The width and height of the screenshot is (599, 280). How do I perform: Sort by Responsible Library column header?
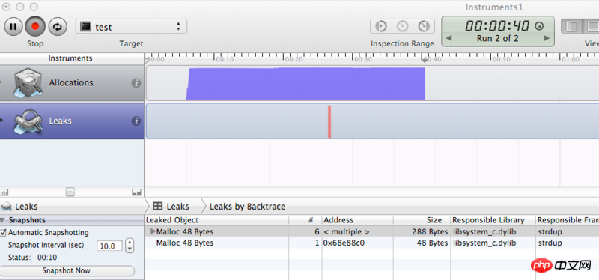[493, 220]
